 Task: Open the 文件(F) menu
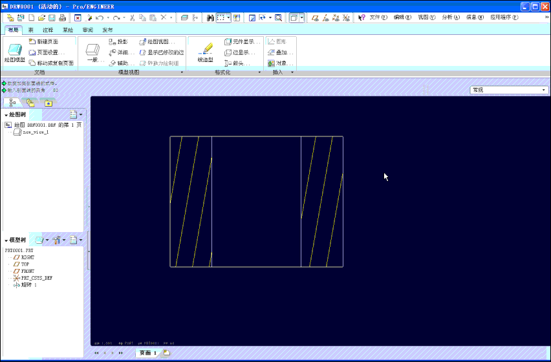378,17
